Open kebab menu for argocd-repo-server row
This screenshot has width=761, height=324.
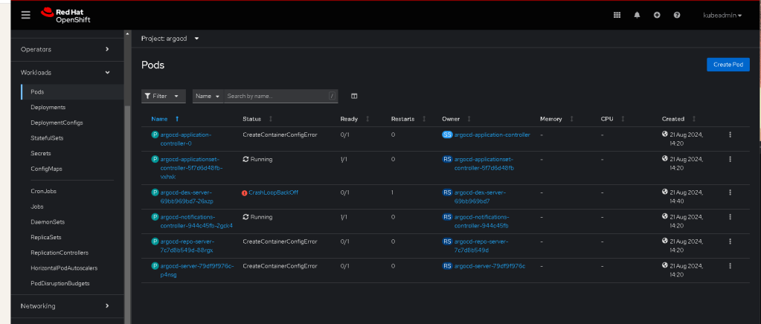pos(730,242)
